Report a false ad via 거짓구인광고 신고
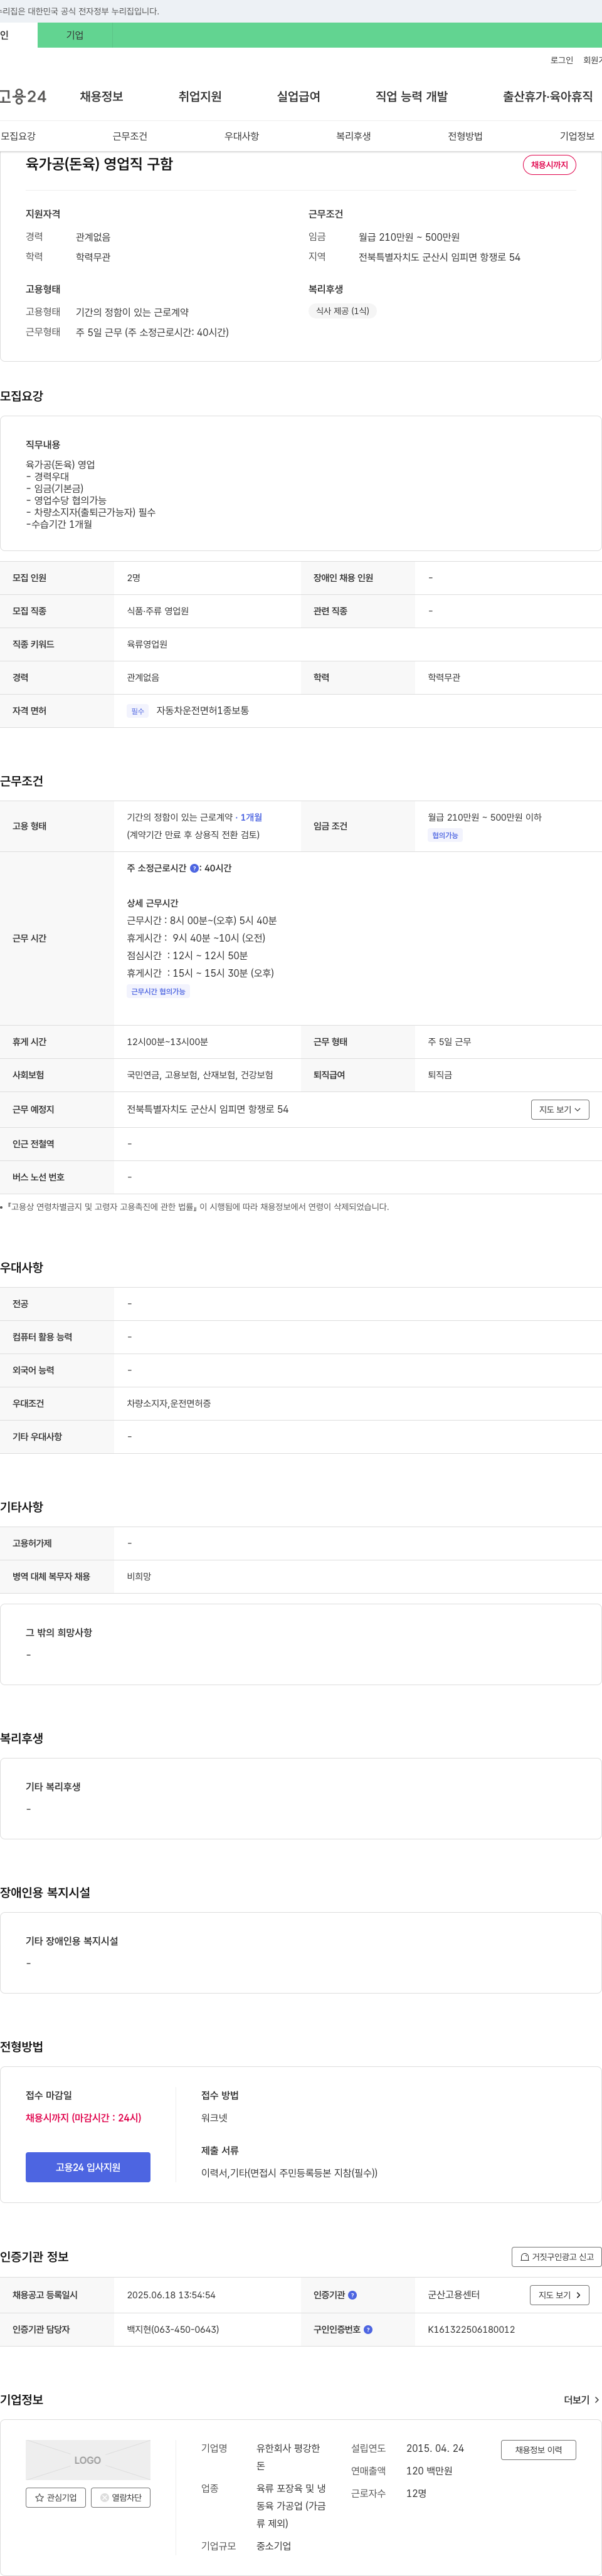 pos(557,2256)
